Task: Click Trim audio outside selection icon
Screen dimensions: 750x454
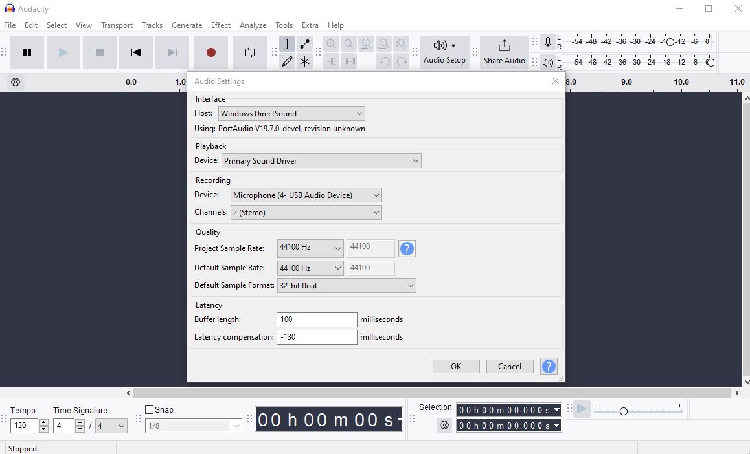Action: [x=331, y=61]
